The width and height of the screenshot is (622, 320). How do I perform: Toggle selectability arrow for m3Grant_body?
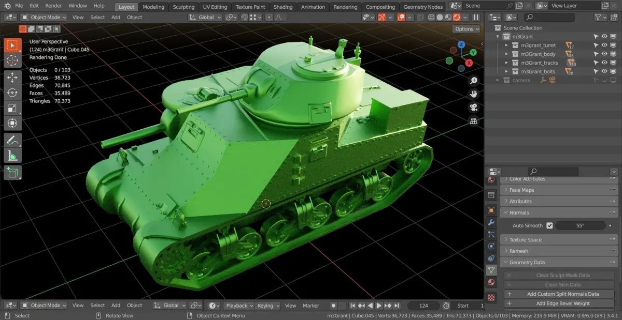pos(596,54)
